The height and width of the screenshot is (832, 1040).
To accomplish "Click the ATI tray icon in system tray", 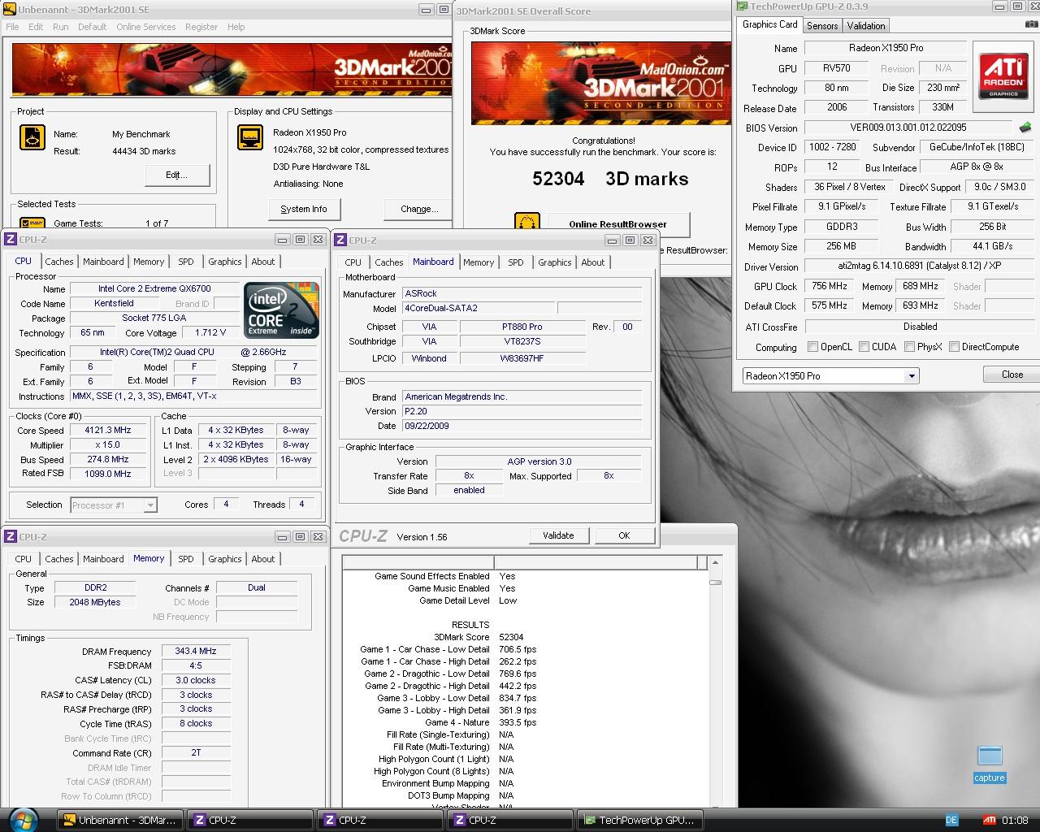I will 990,821.
